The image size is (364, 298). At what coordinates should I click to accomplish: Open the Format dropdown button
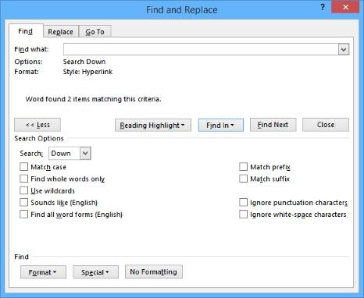[x=43, y=272]
